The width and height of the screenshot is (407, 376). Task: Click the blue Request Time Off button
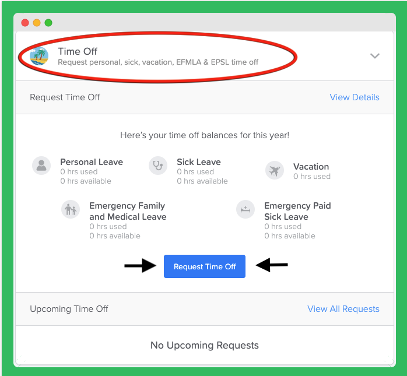tap(205, 266)
